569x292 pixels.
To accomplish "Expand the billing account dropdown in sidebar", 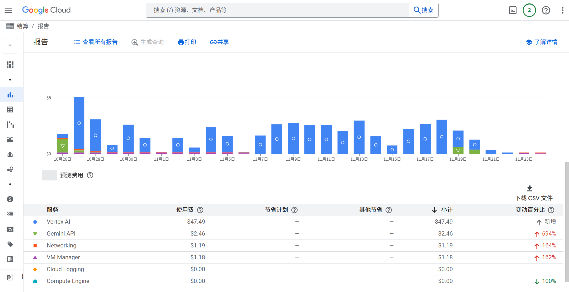I will 10,46.
